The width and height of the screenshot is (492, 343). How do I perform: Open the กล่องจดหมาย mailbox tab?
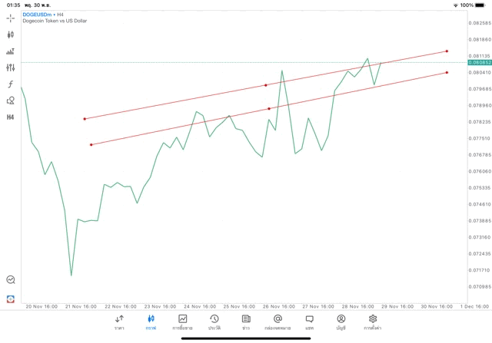pos(278,322)
